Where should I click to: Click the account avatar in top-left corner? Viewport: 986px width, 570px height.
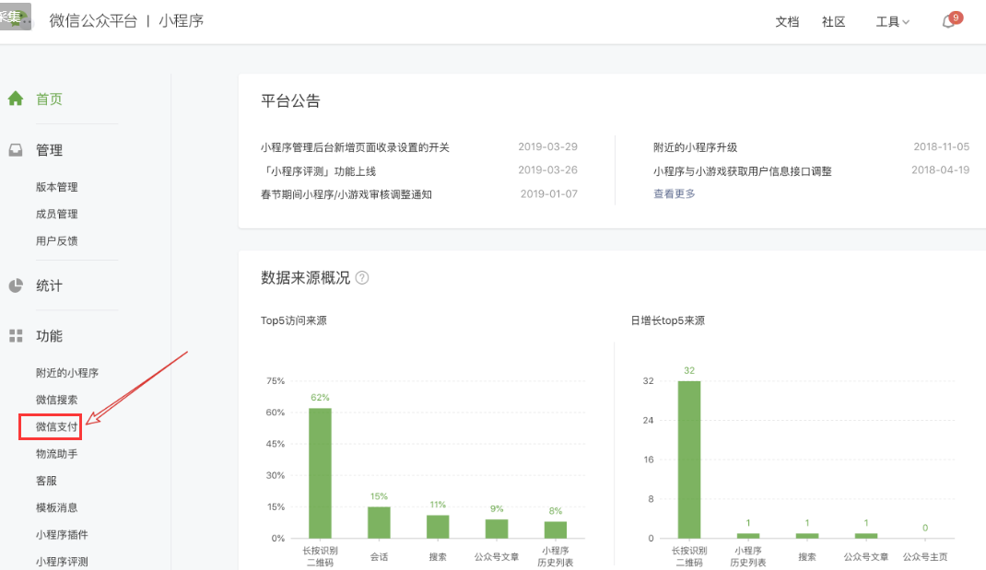tap(15, 17)
